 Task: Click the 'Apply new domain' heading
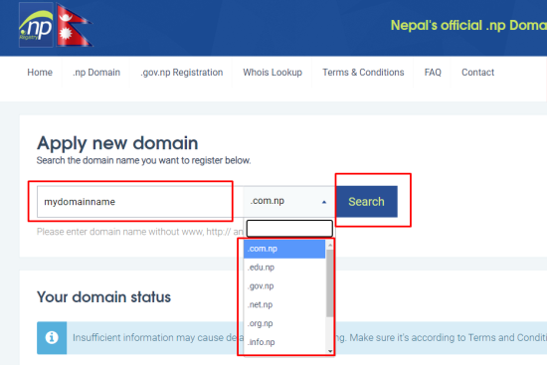click(117, 143)
